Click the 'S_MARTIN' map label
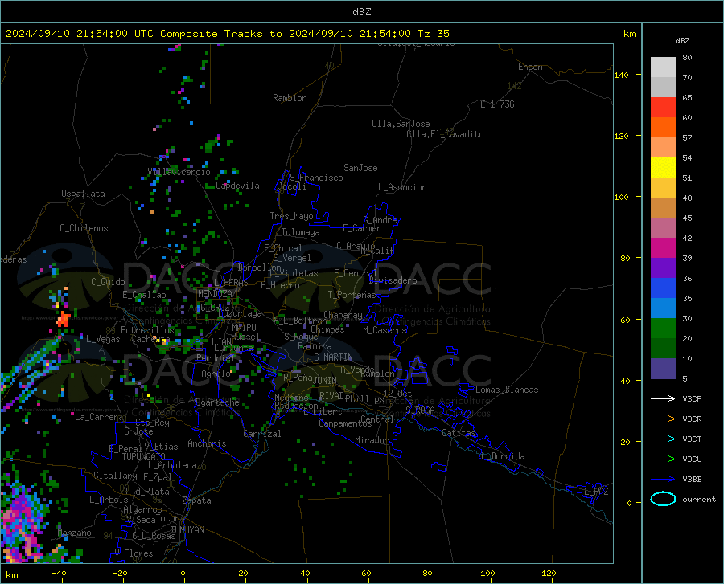Viewport: 724px width, 584px height. point(333,357)
